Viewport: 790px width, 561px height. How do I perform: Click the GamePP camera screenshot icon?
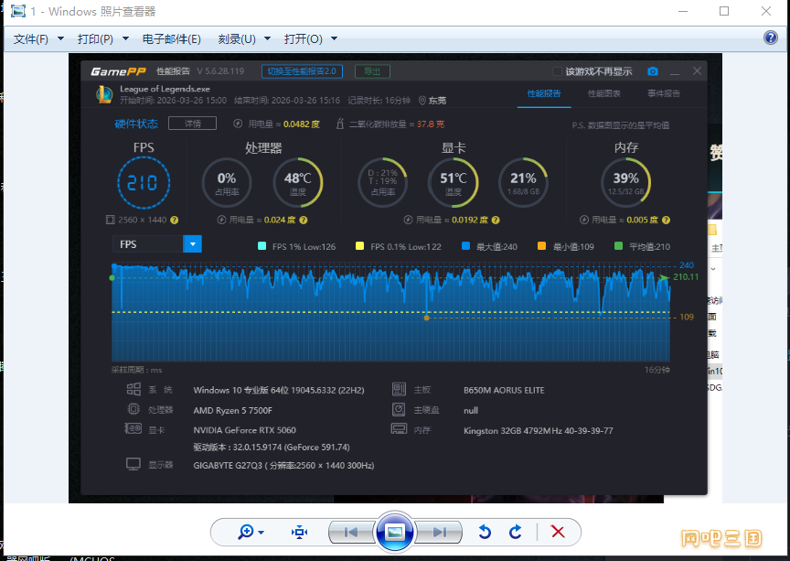pos(653,71)
